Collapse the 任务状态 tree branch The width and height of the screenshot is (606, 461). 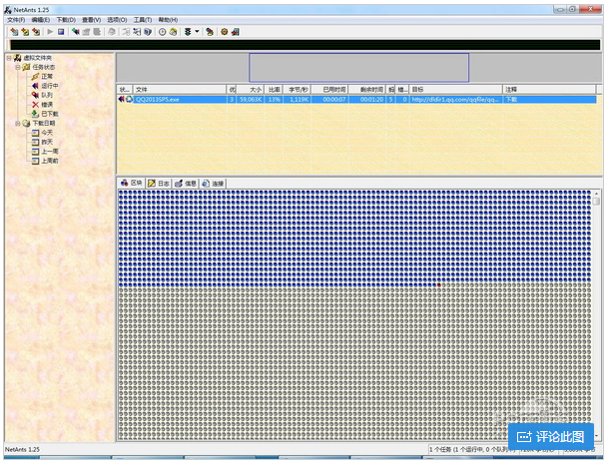[x=16, y=67]
